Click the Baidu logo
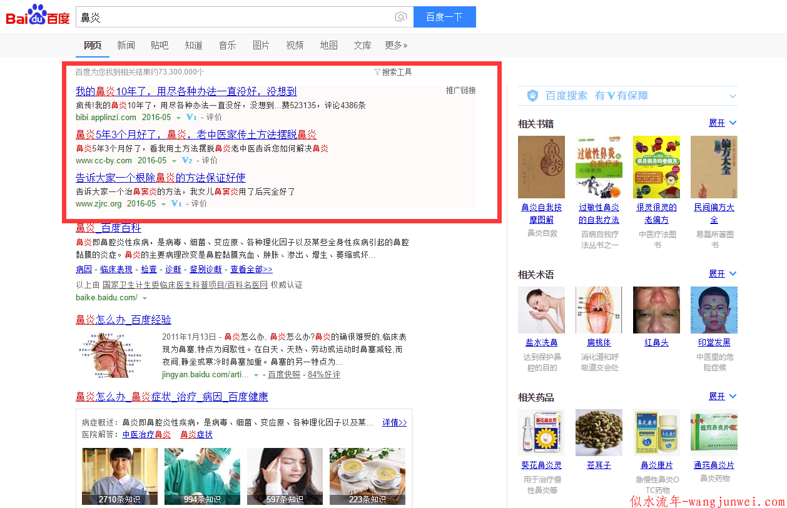The image size is (787, 508). [38, 16]
